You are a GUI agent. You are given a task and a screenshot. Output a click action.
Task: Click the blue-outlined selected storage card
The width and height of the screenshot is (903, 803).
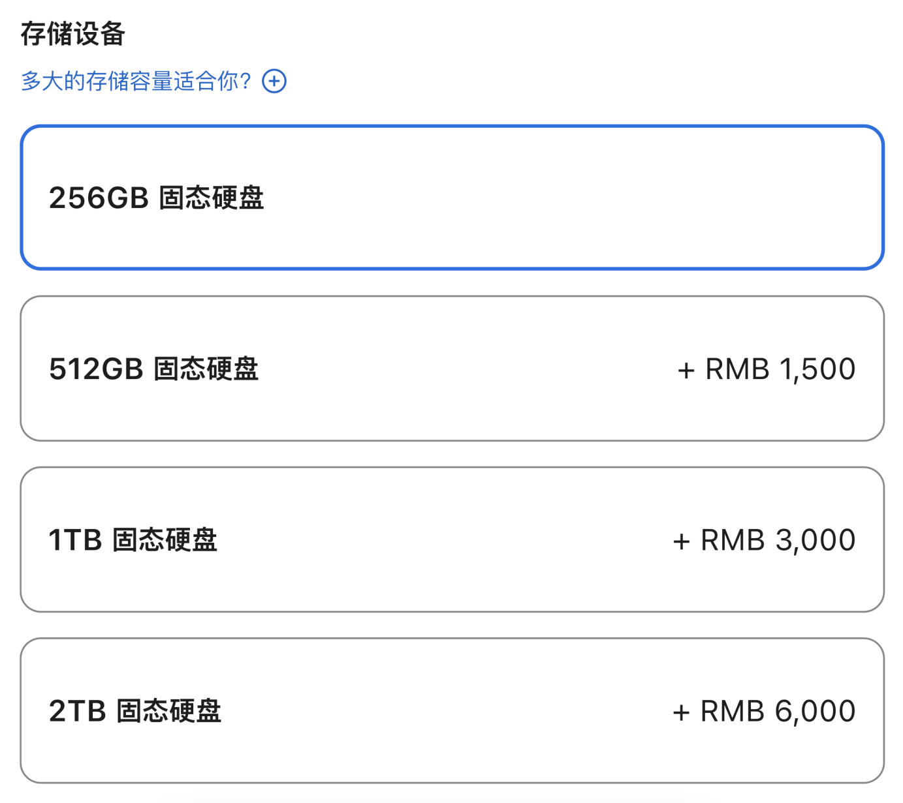click(452, 198)
